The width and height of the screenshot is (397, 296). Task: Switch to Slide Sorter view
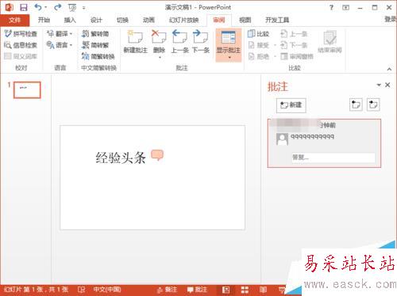click(245, 290)
